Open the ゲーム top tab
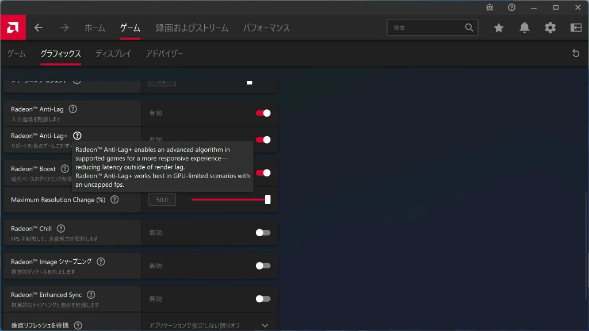 (130, 28)
